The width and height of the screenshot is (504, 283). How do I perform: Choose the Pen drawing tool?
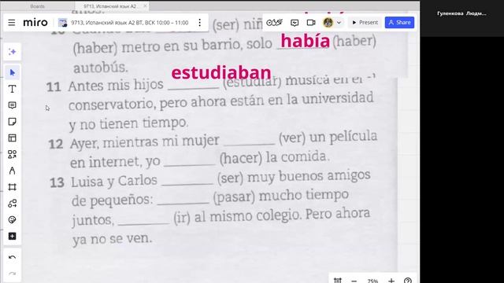point(13,171)
